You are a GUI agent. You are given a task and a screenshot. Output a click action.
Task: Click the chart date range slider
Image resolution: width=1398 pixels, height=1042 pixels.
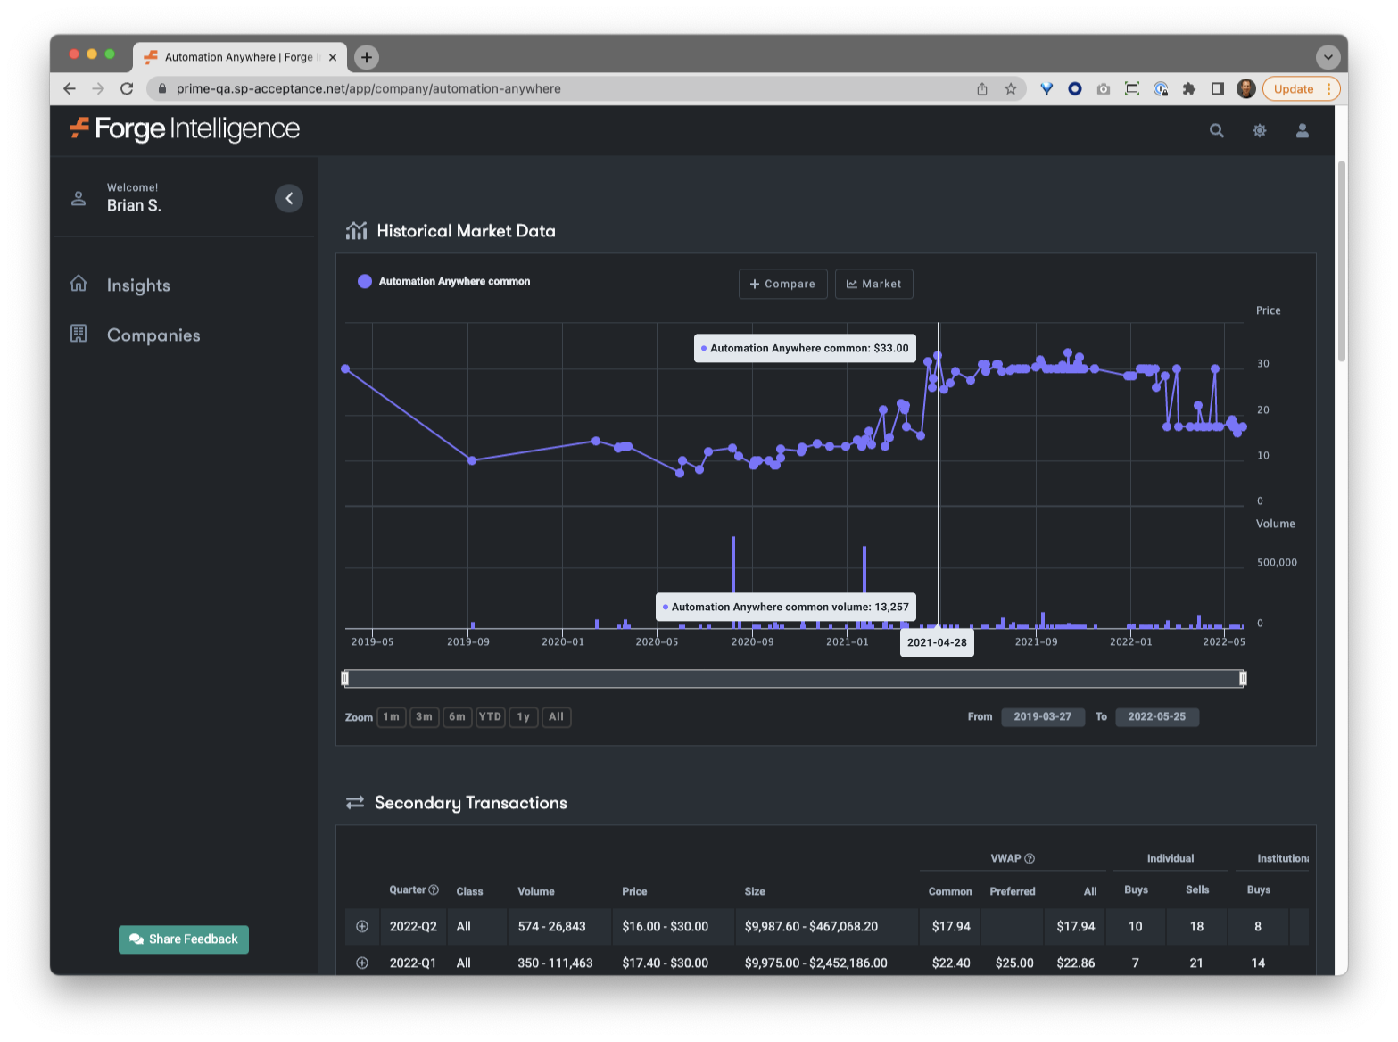(793, 678)
